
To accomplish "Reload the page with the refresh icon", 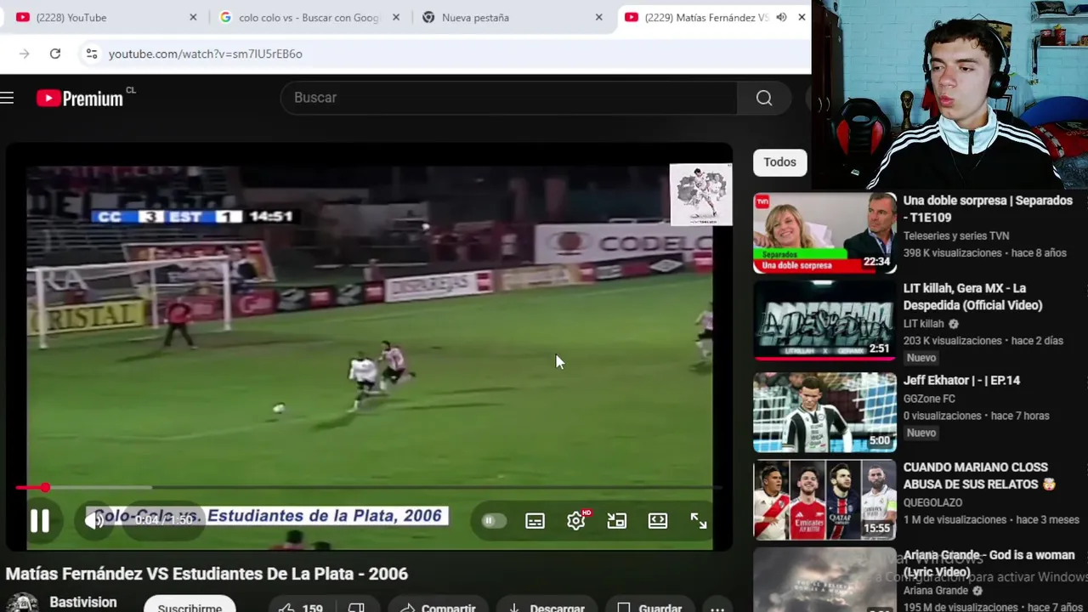I will click(55, 54).
